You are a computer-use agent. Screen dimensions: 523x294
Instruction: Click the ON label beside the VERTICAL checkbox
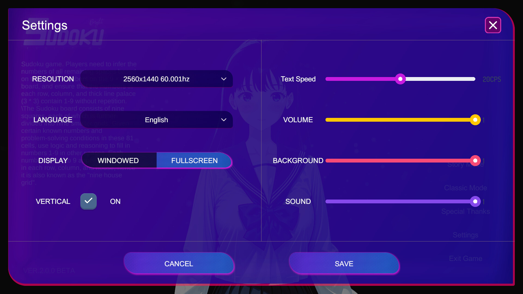tap(115, 201)
